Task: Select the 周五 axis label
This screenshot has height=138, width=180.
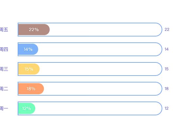Action: [x=4, y=30]
